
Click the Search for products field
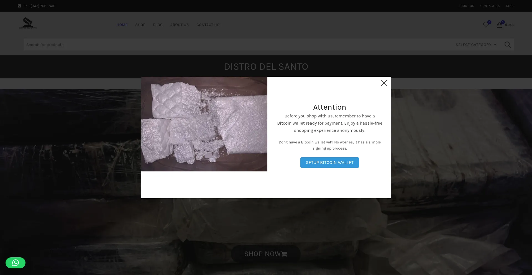pyautogui.click(x=222, y=45)
